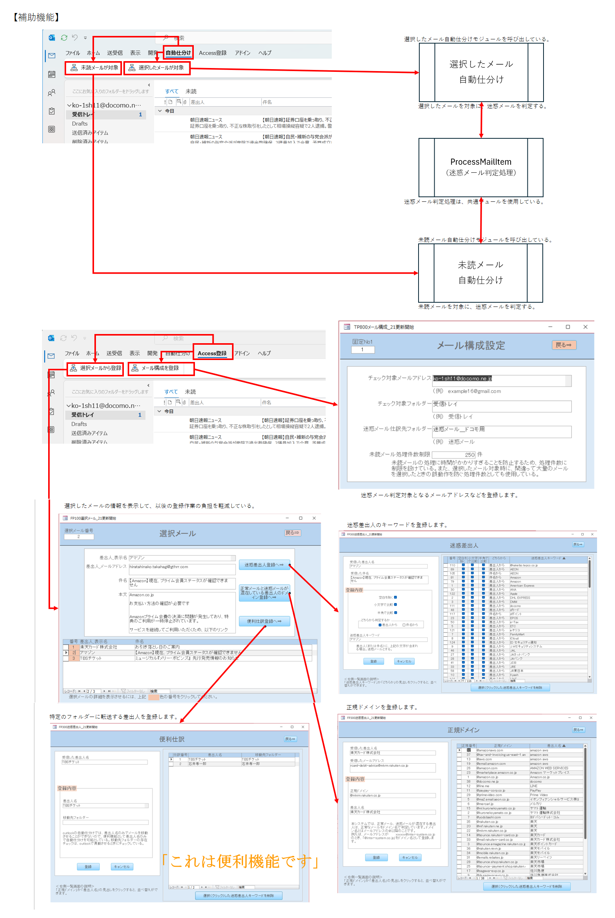Select the highlighted 自動仕分け ribbon tab
The height and width of the screenshot is (918, 615).
coord(178,53)
